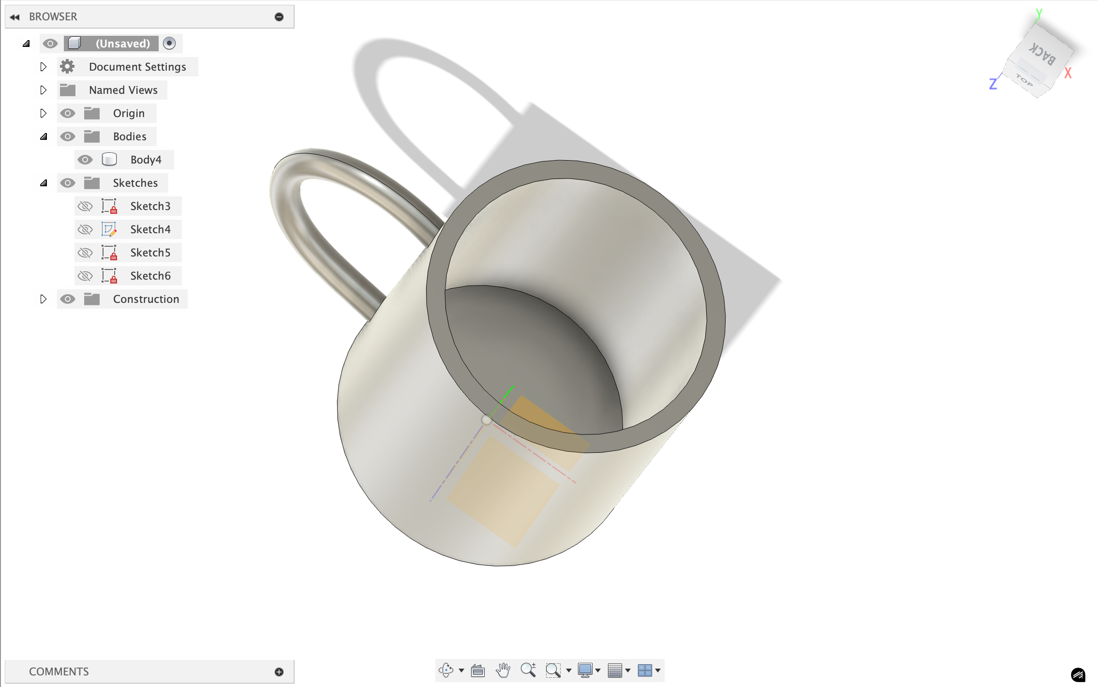The width and height of the screenshot is (1098, 687).
Task: Select the Zoom magnifier tool
Action: click(x=529, y=671)
